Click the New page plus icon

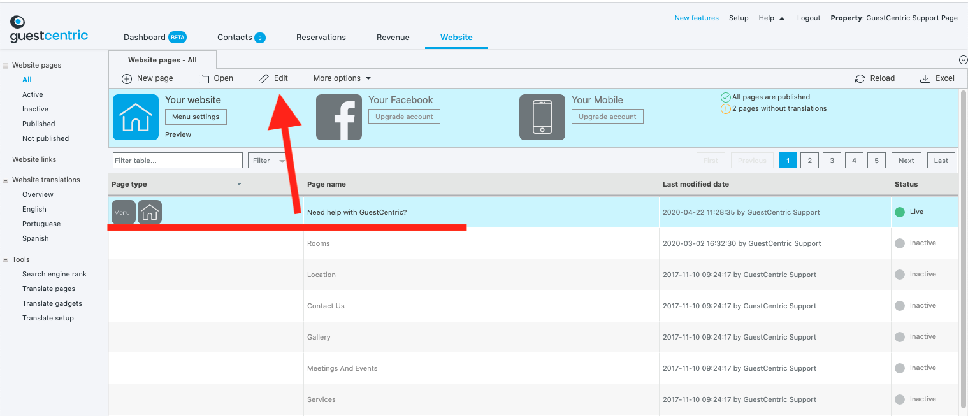point(127,79)
